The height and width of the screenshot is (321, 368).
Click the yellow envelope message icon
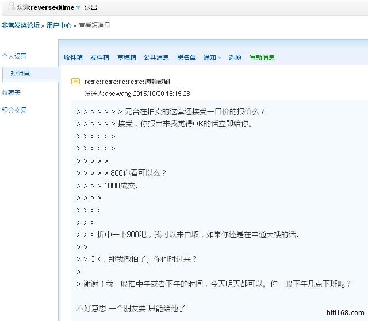tap(75, 82)
